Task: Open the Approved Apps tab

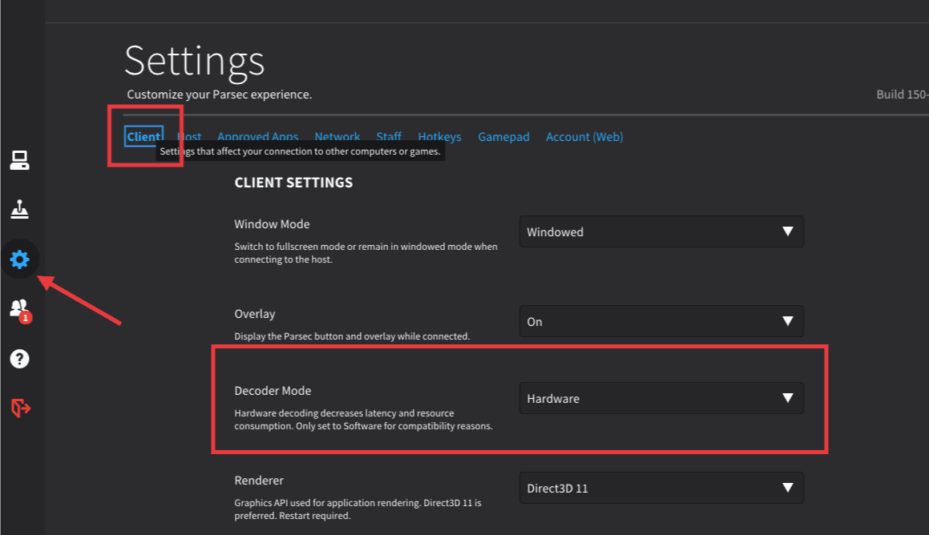Action: pos(257,137)
